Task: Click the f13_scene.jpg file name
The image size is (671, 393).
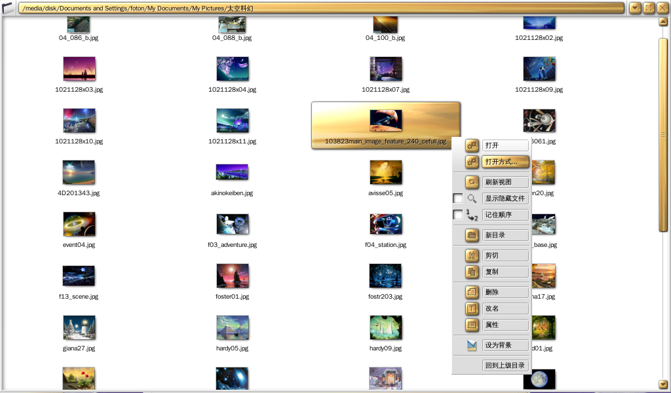Action: pyautogui.click(x=79, y=296)
